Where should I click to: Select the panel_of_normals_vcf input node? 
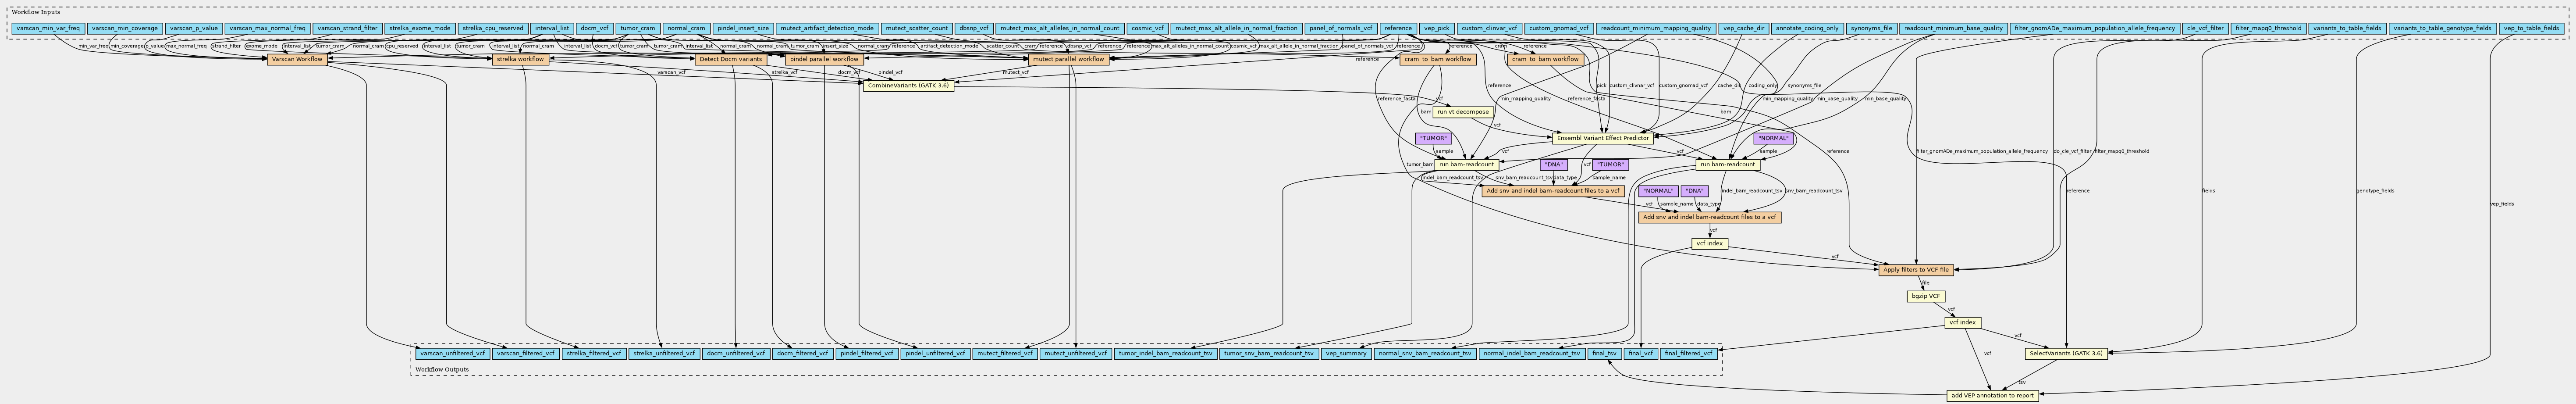(1341, 29)
